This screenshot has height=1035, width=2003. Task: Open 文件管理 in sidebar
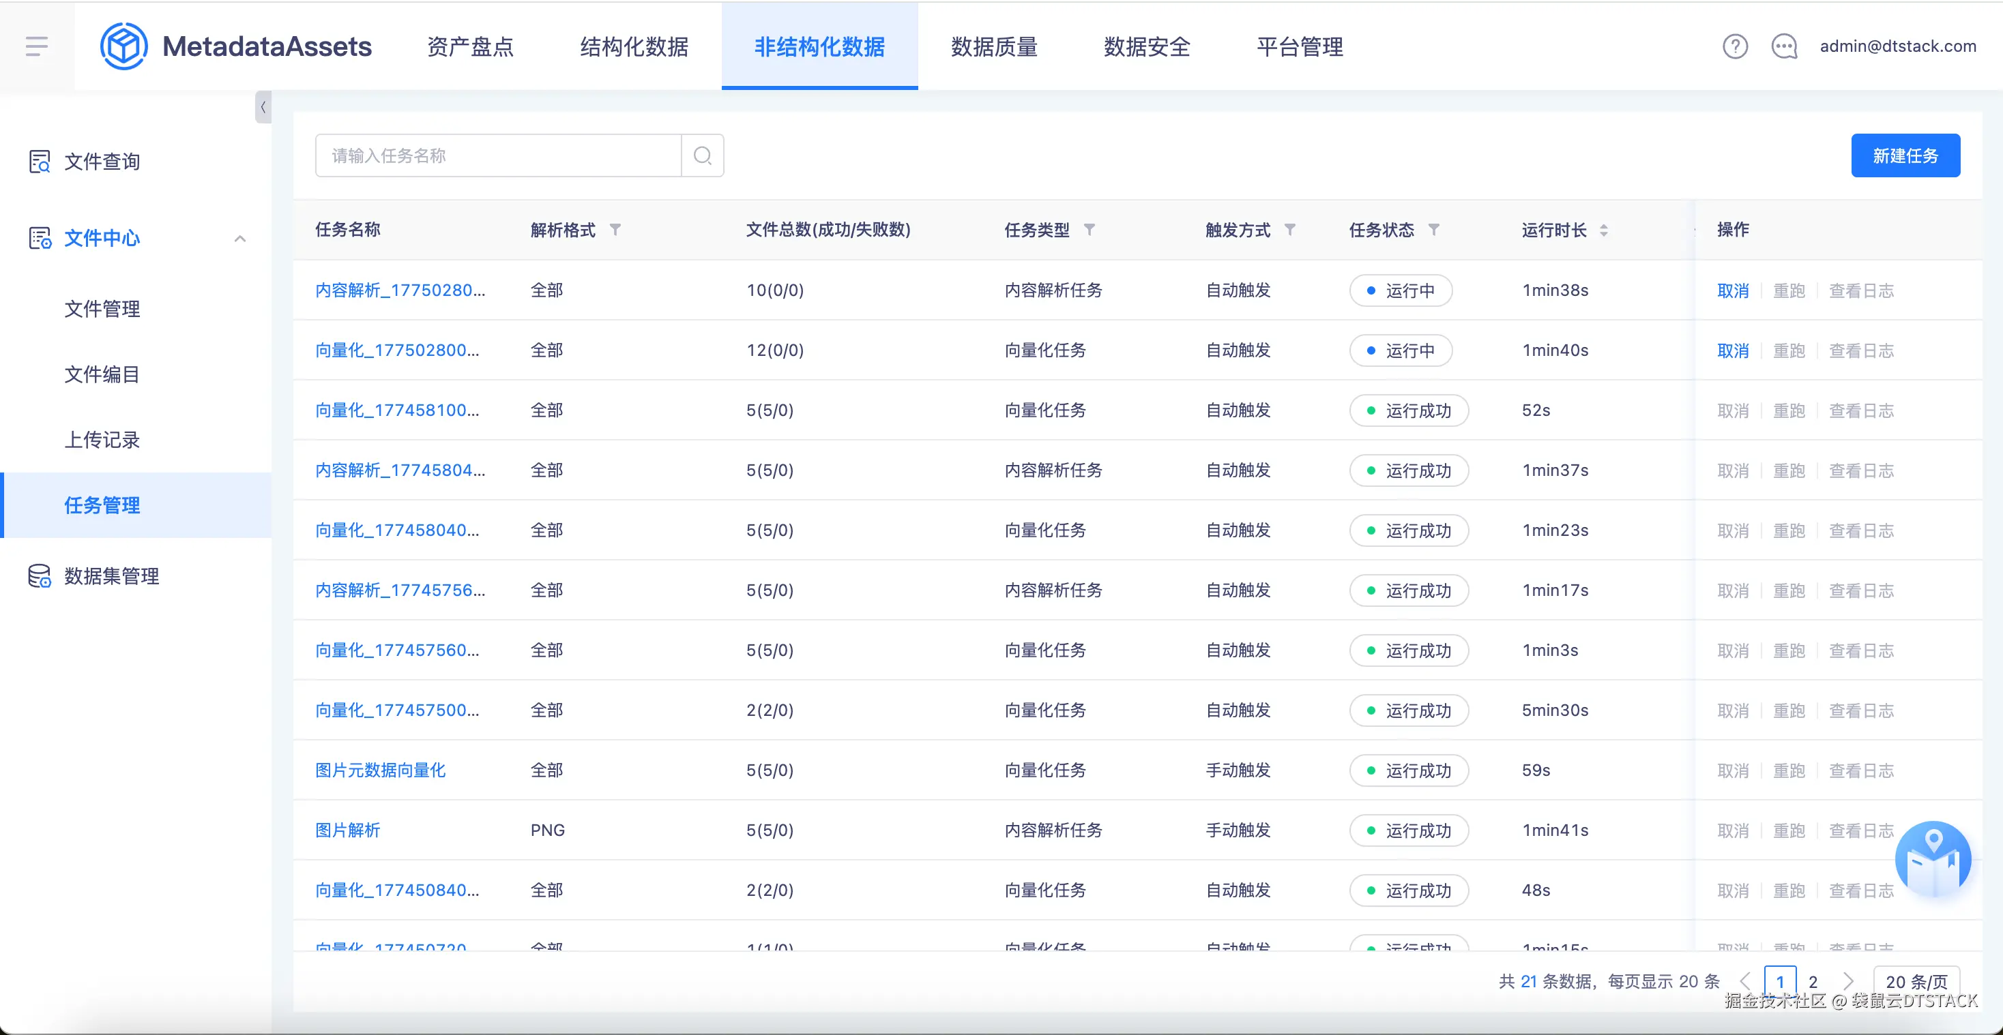pyautogui.click(x=102, y=308)
